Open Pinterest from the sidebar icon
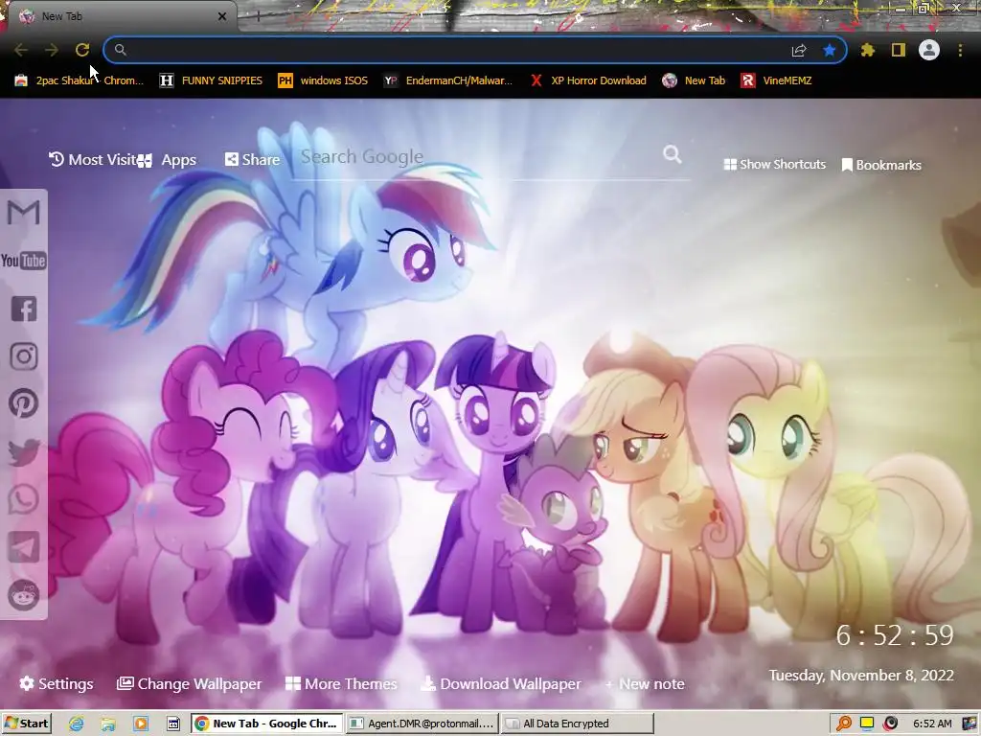 [24, 403]
